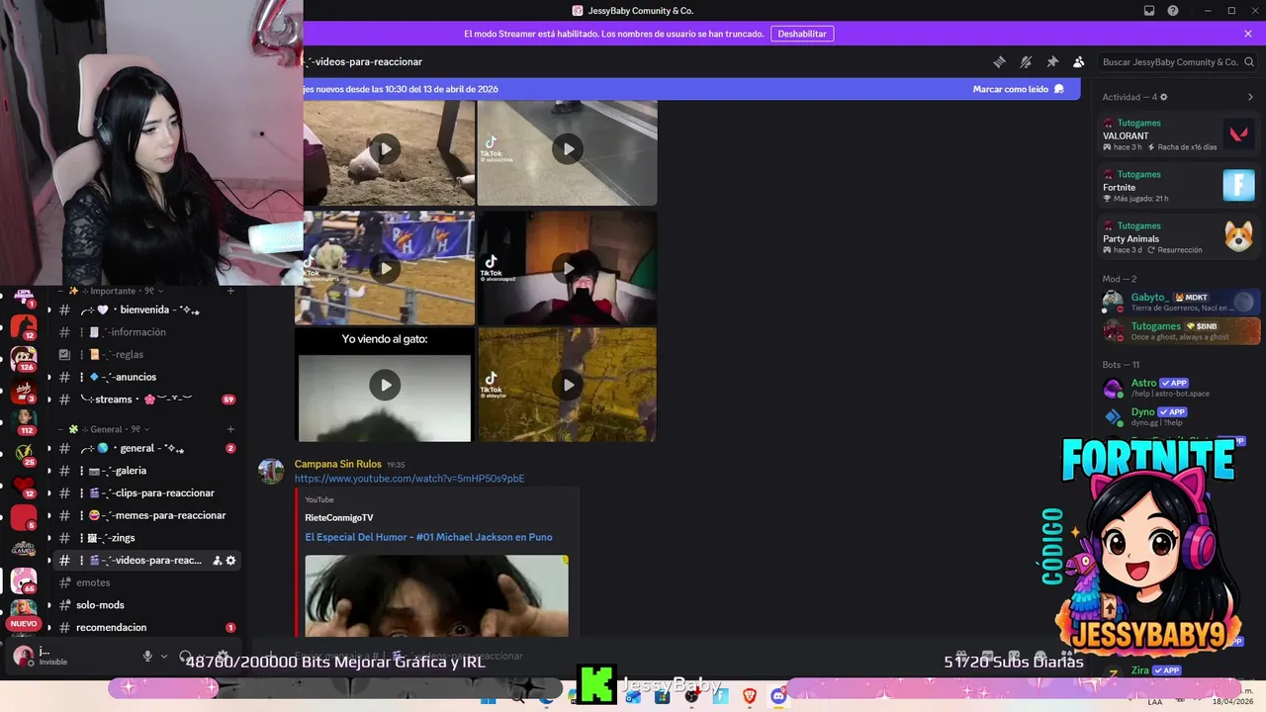The image size is (1266, 712).
Task: Open Fortnite activity game icon
Action: point(1238,185)
